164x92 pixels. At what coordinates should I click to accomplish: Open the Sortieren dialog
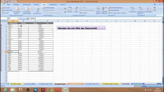tap(69, 10)
